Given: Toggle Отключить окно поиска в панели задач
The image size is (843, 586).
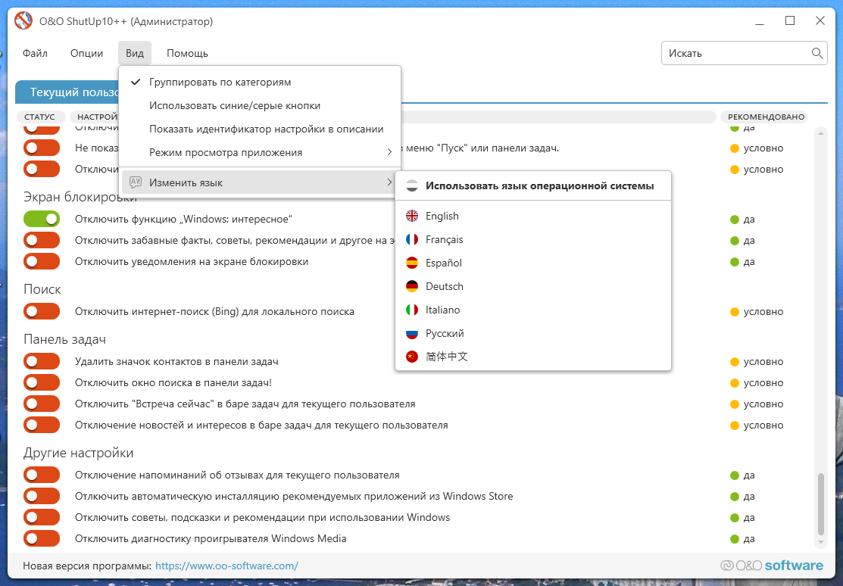Looking at the screenshot, I should coord(42,383).
